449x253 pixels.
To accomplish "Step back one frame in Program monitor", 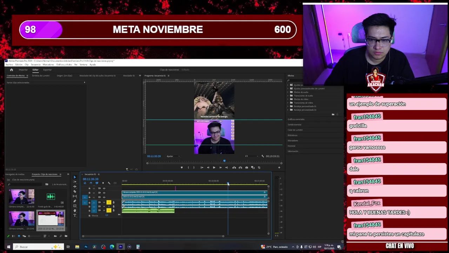I will (208, 168).
